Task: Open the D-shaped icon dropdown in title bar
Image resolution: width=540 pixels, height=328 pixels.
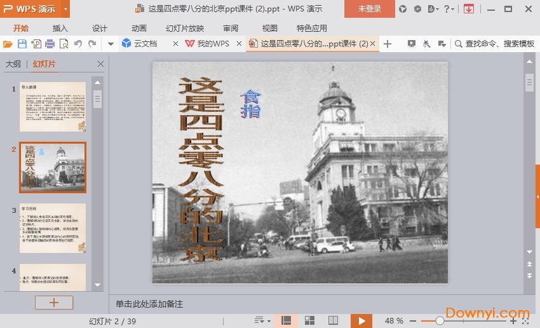Action: tap(433, 9)
